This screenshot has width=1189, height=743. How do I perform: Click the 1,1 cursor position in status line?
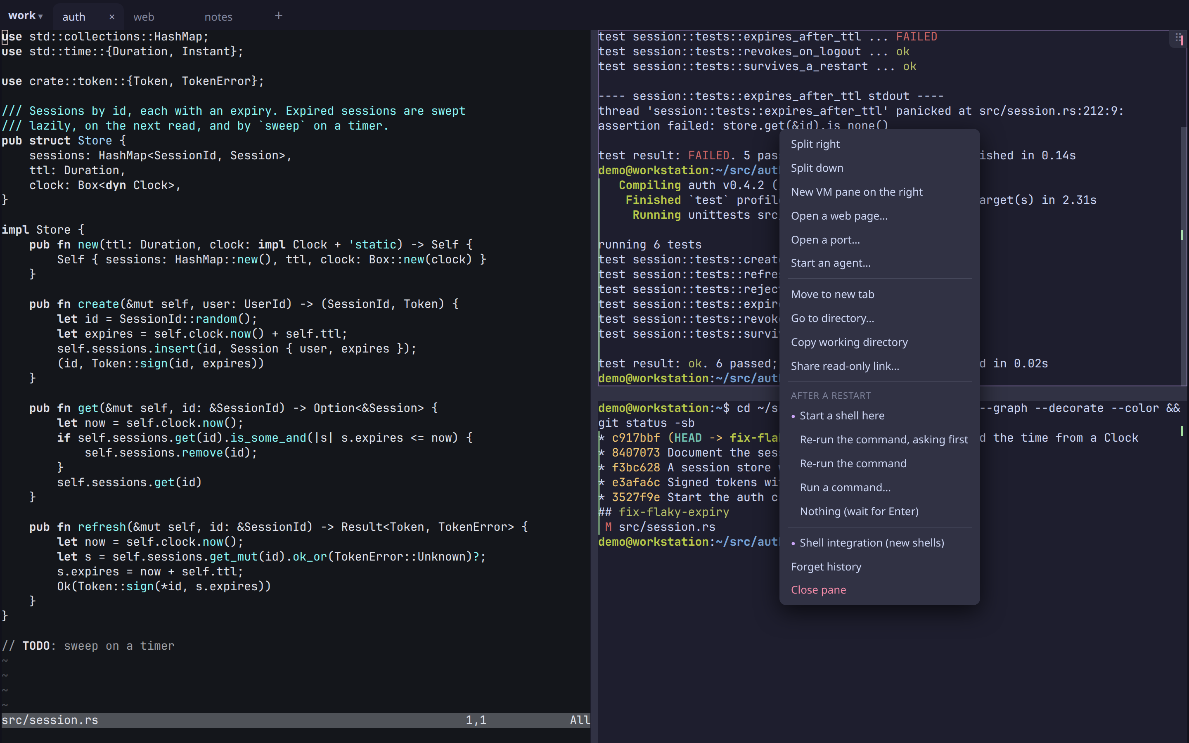coord(476,720)
